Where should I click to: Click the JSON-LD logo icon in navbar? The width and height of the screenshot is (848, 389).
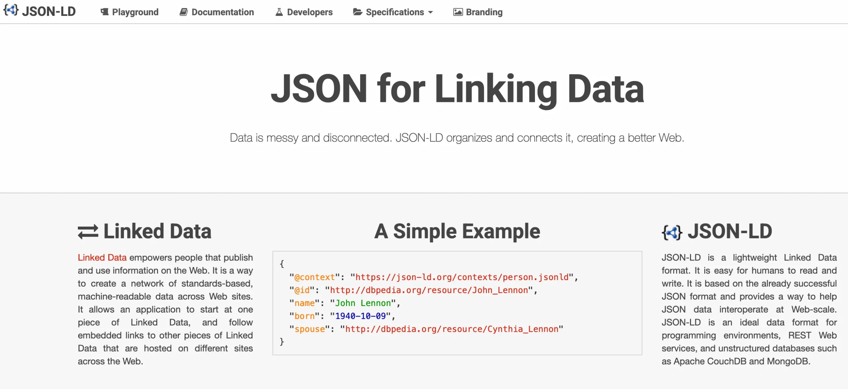[11, 10]
